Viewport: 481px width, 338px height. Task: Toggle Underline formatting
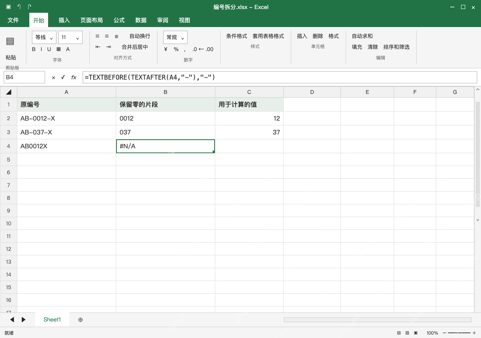tap(49, 49)
